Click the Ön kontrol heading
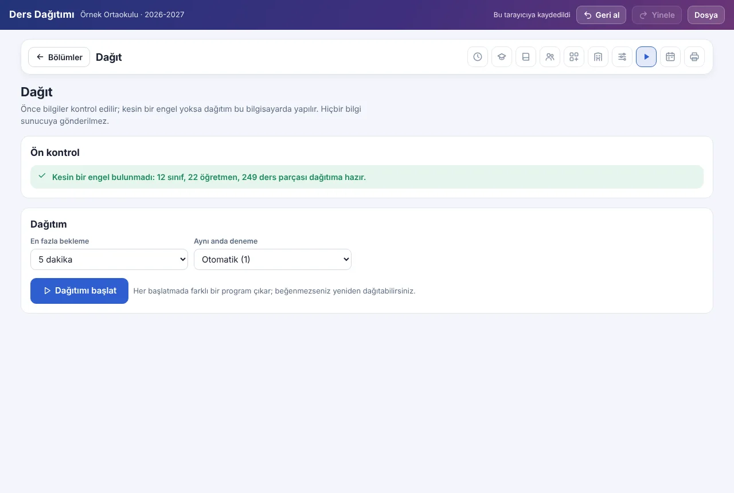 pos(55,152)
